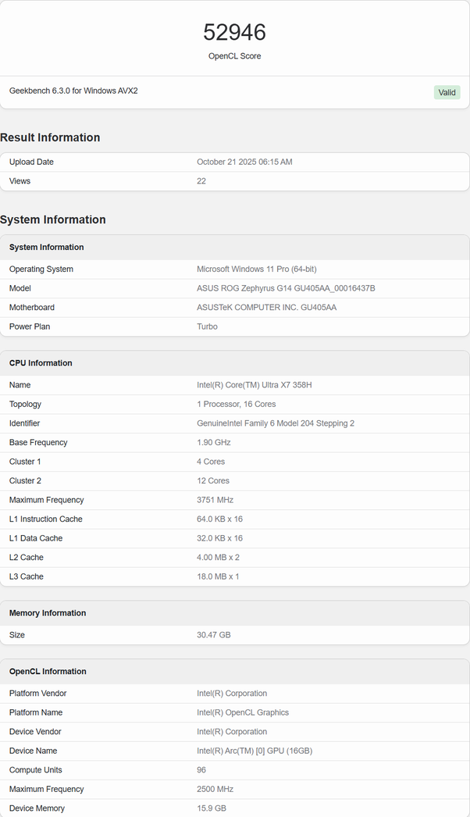Click the 52946 OpenCL score number
470x817 pixels.
click(234, 32)
